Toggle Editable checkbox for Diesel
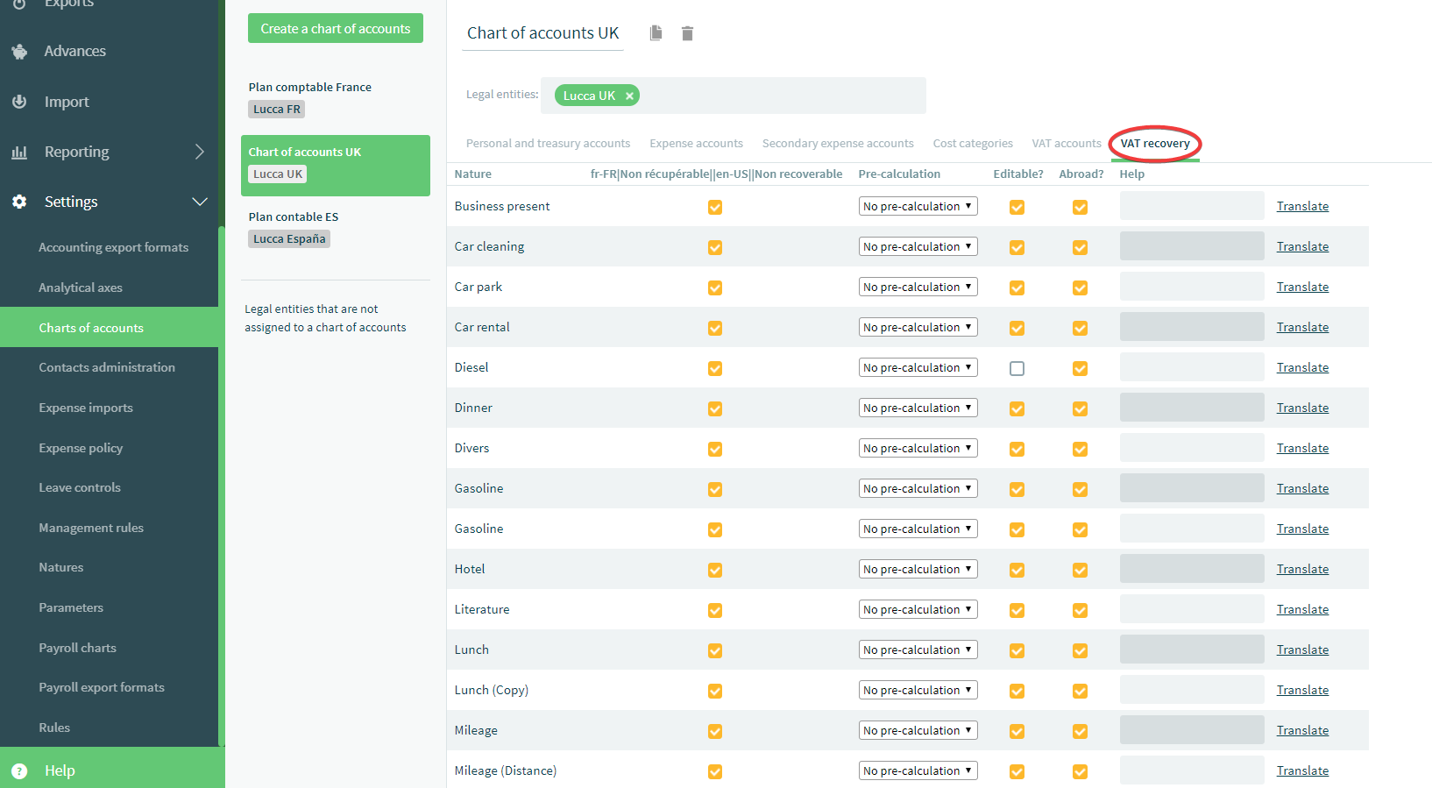Viewport: 1432px width, 788px height. pyautogui.click(x=1017, y=368)
